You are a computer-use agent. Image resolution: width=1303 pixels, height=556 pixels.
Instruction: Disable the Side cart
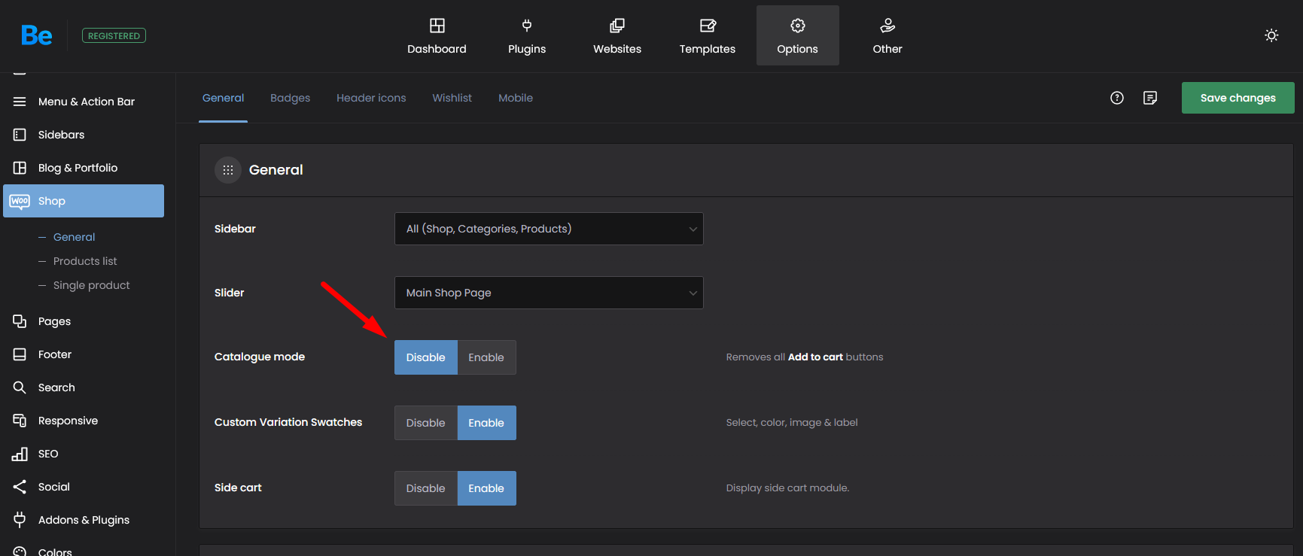426,488
